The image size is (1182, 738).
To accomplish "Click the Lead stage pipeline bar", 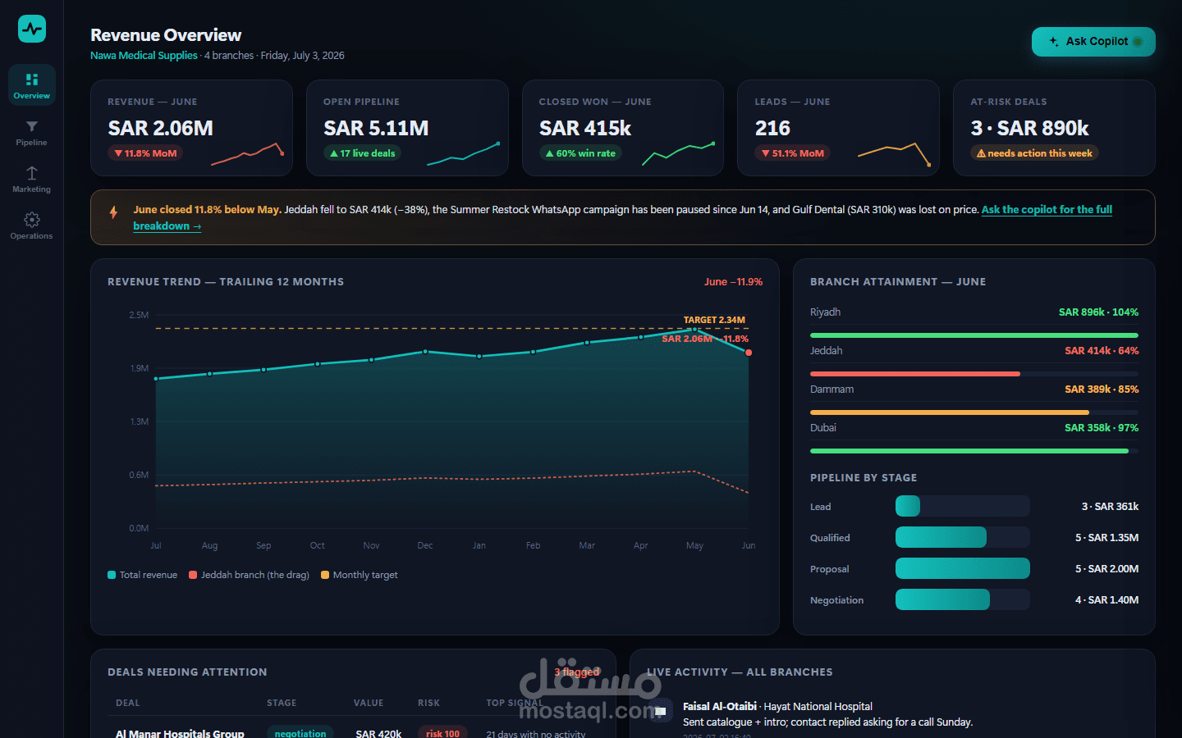I will [963, 506].
